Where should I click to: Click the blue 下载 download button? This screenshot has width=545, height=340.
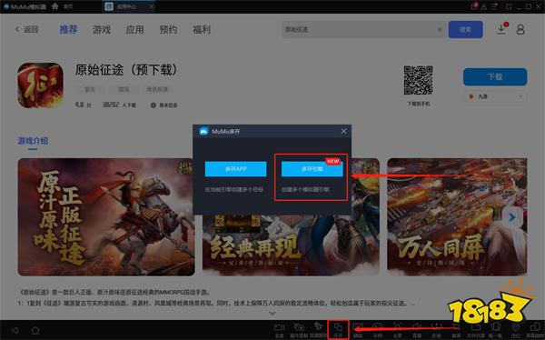(495, 76)
